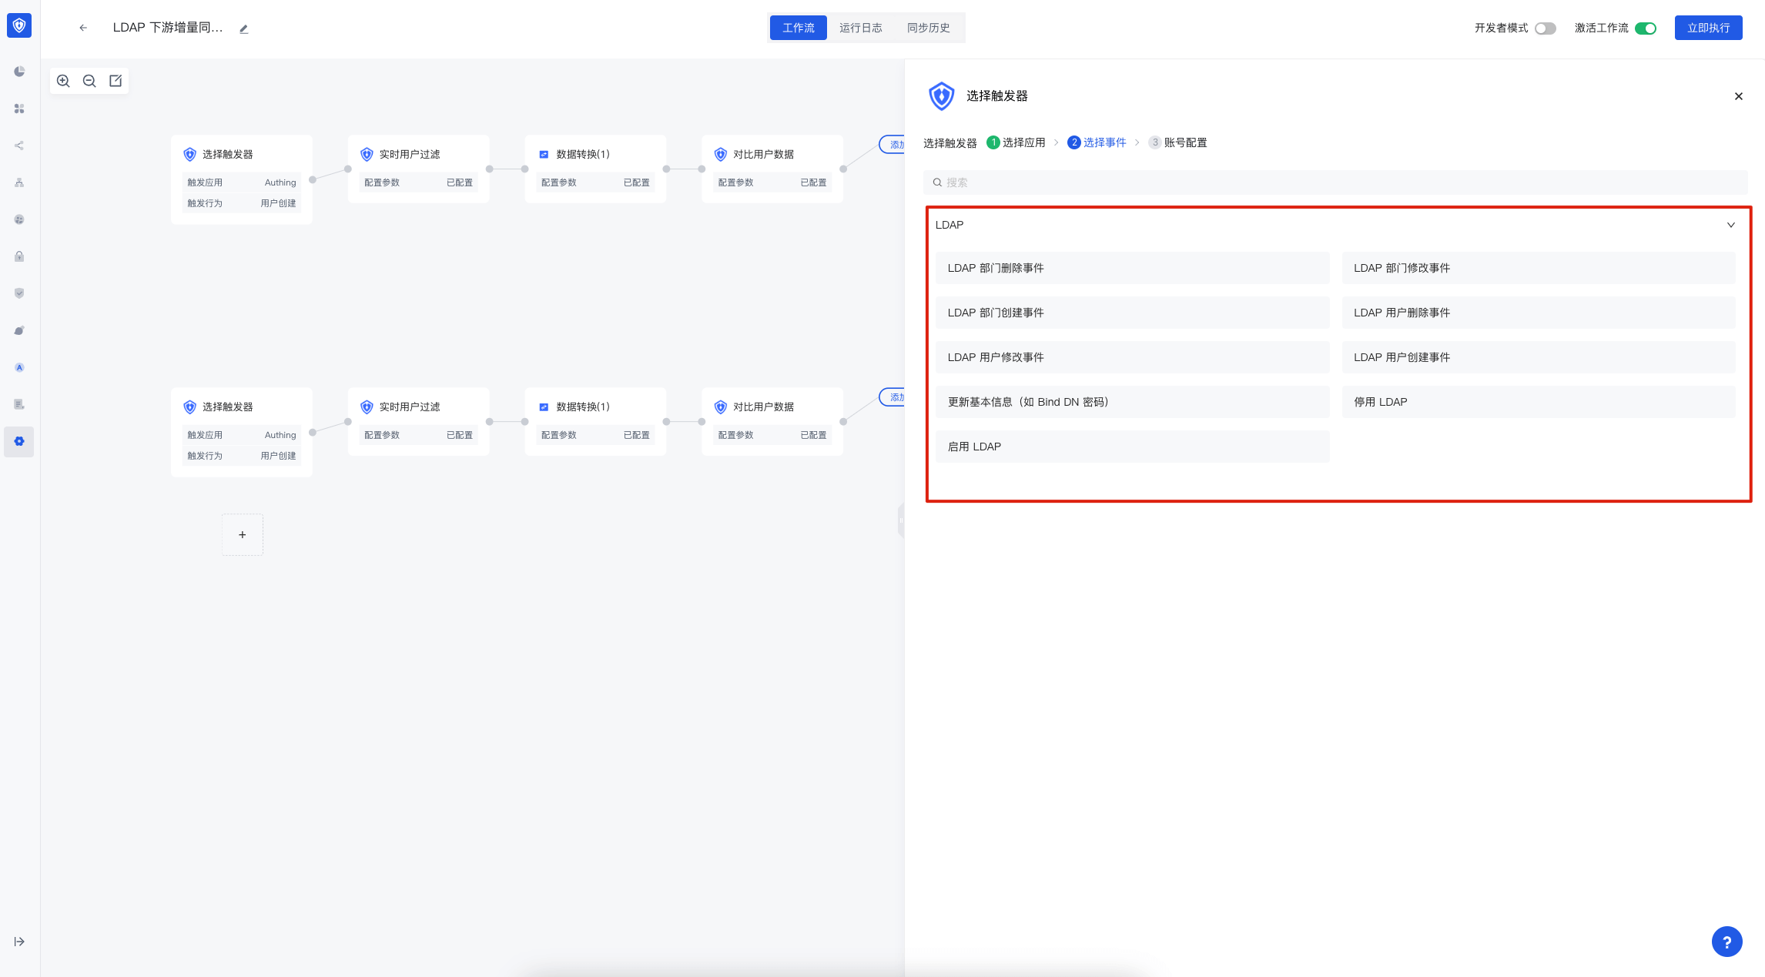Click the pie chart icon in the sidebar
This screenshot has width=1765, height=977.
(19, 72)
